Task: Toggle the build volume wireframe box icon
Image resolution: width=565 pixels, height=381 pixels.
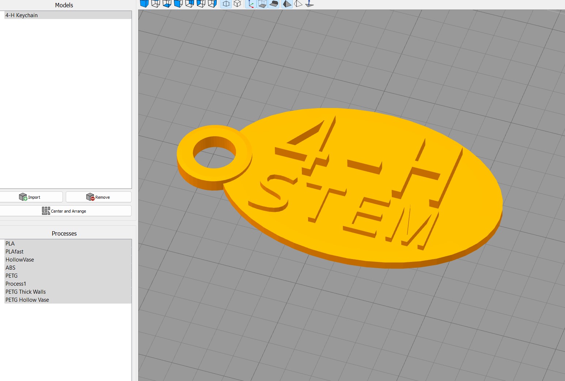Action: coord(262,4)
